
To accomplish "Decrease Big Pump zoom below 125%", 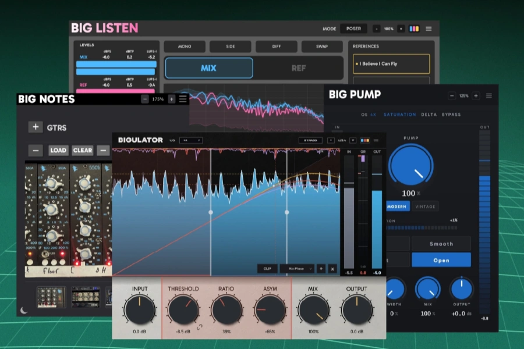I will [452, 96].
